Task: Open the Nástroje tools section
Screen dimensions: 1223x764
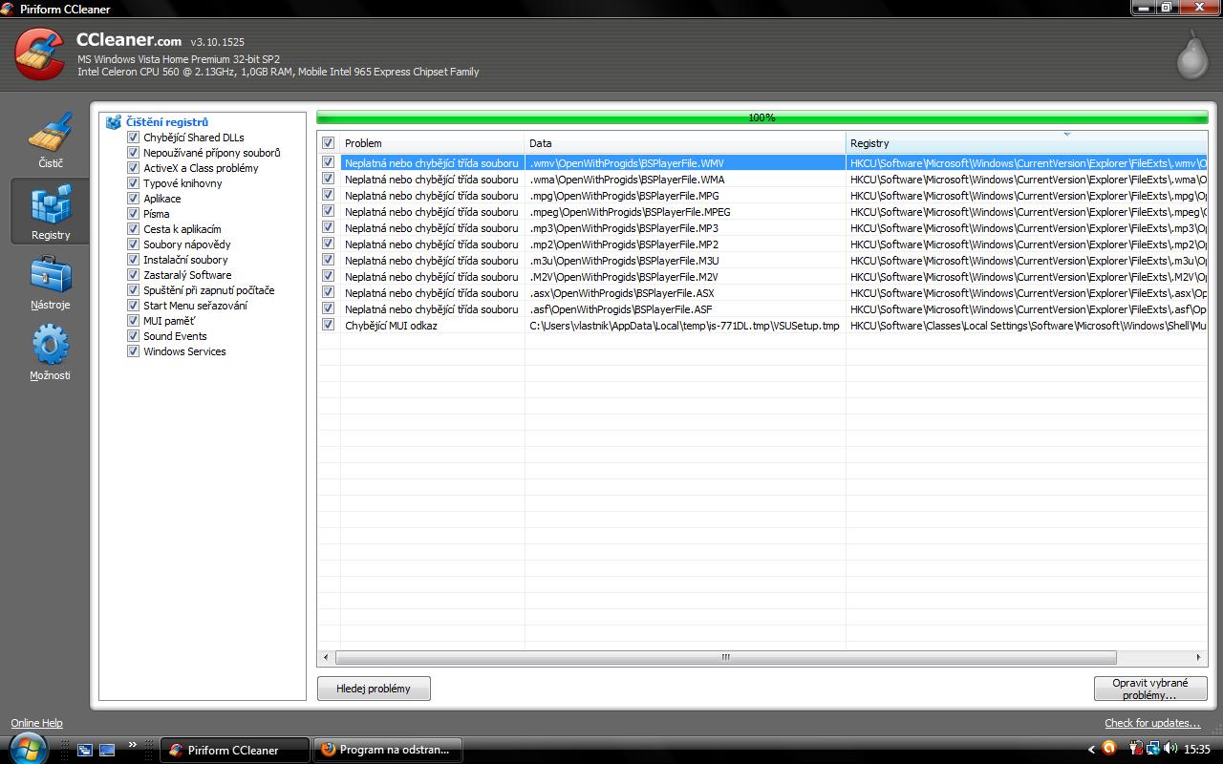Action: [x=51, y=282]
